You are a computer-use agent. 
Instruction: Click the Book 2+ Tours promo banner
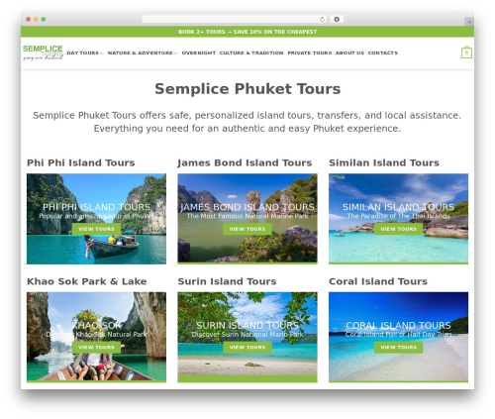[x=247, y=32]
